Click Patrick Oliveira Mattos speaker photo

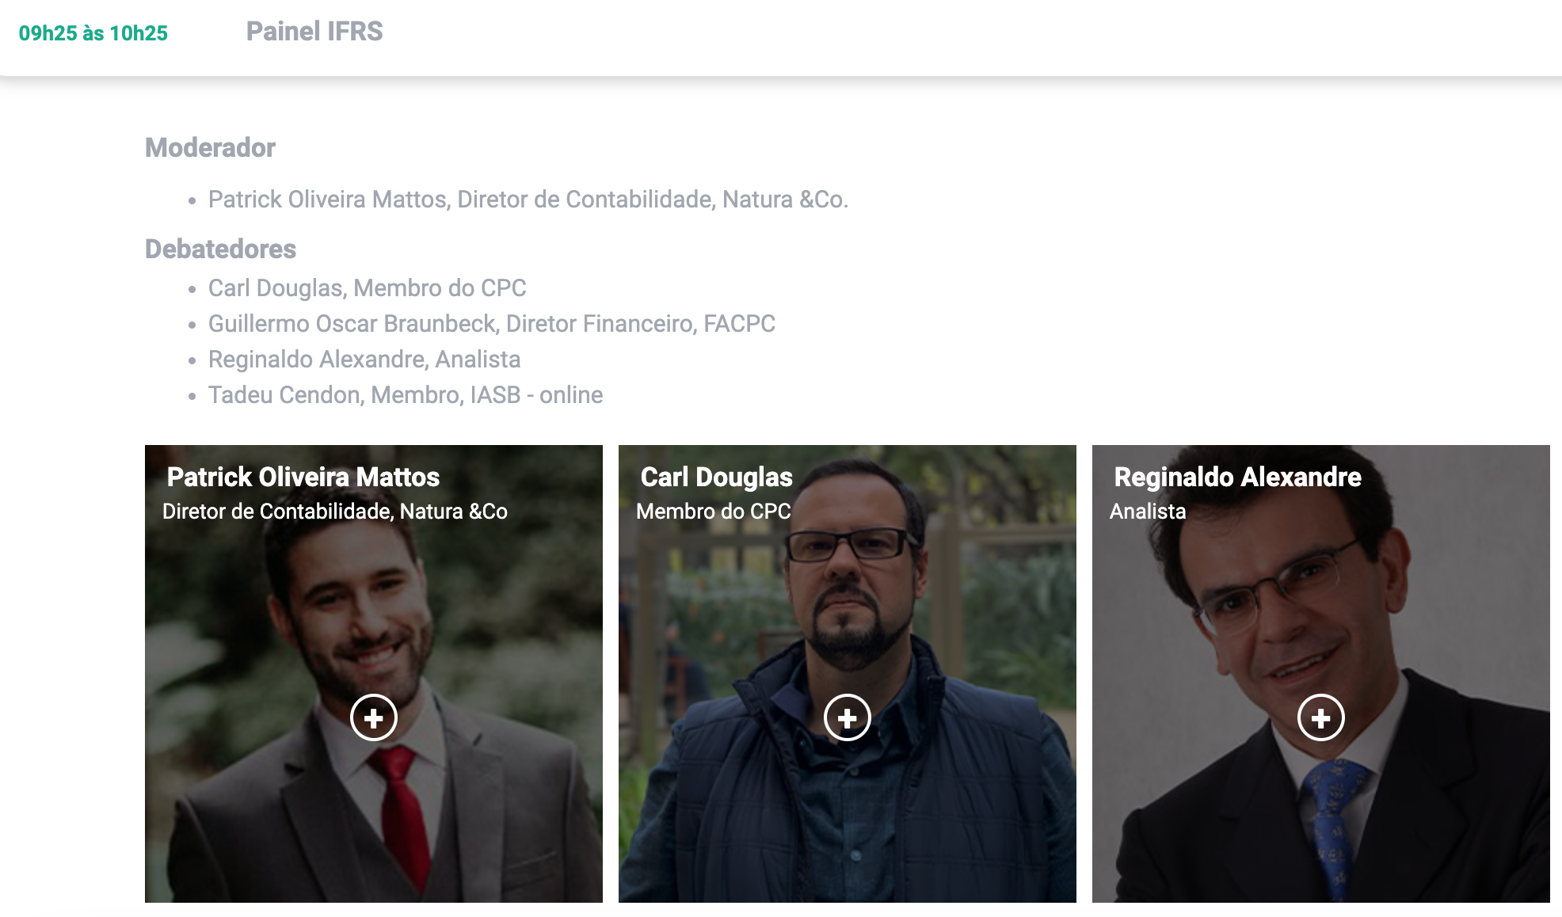(x=374, y=674)
